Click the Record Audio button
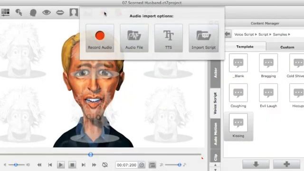The height and width of the screenshot is (171, 304). 100,38
